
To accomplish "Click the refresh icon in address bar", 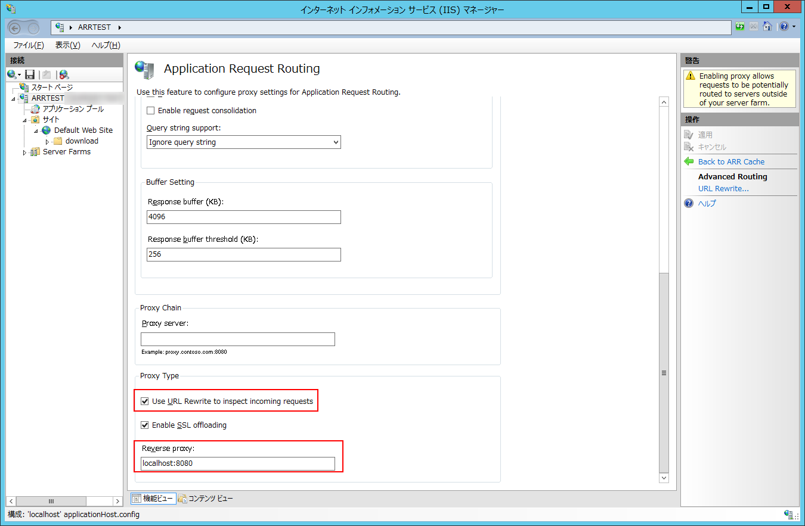I will 740,27.
